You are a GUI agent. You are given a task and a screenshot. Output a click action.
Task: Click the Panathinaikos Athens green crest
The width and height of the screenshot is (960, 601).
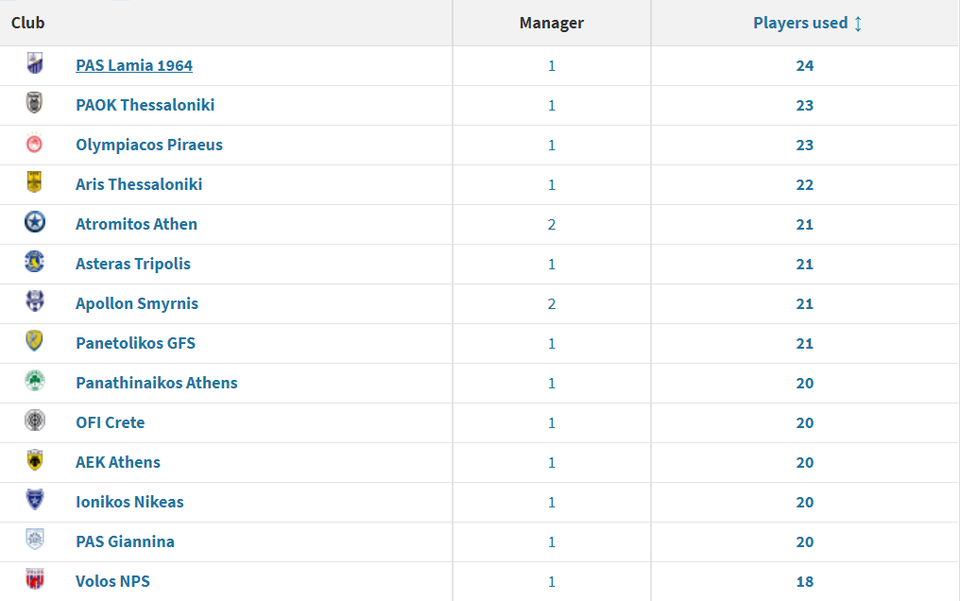35,381
